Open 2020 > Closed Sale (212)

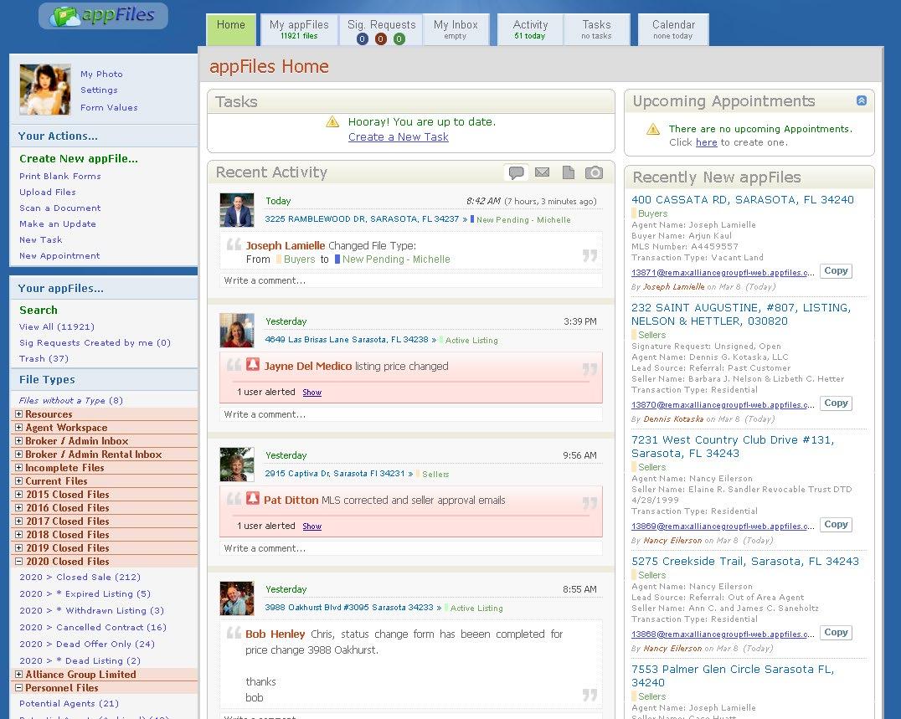tap(80, 578)
